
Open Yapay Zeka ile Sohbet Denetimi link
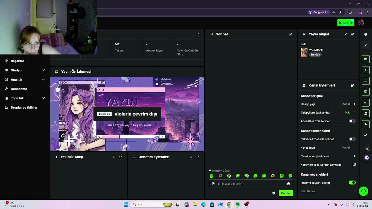tap(328, 165)
